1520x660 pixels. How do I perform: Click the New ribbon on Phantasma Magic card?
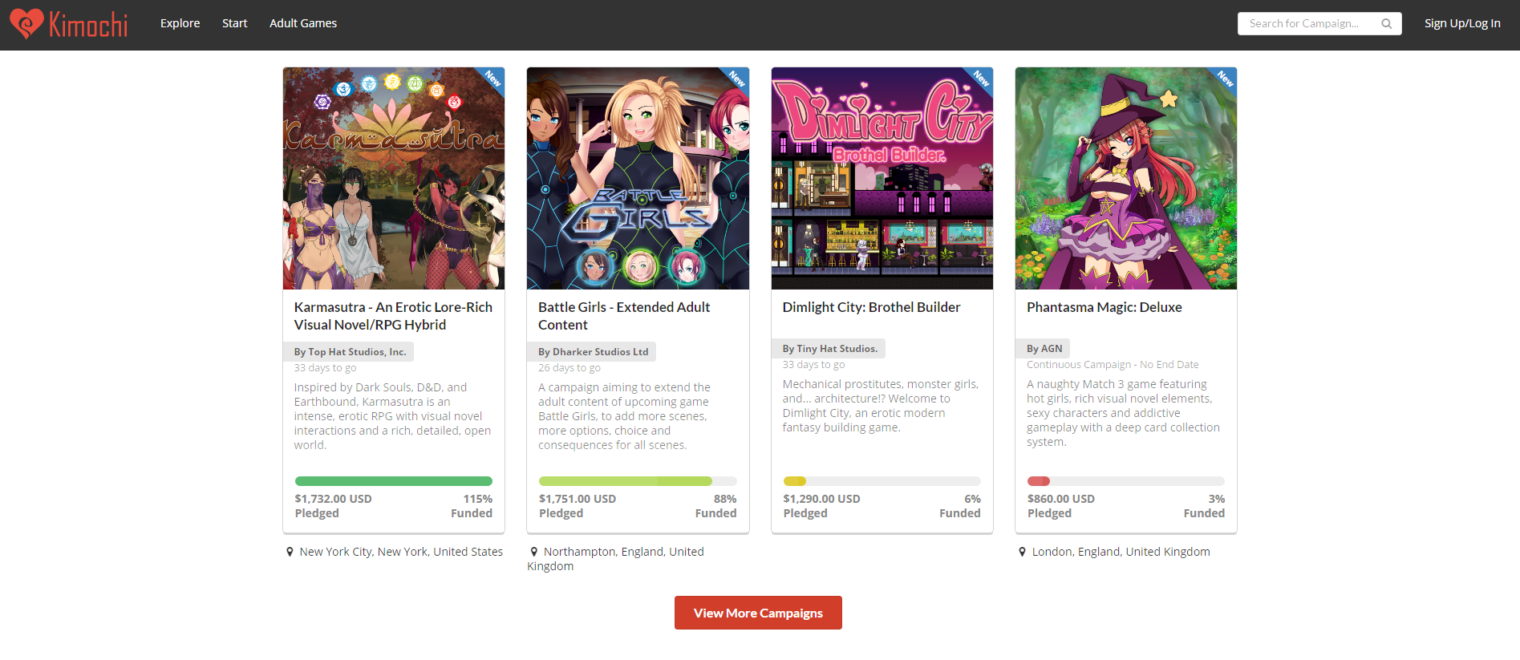(1224, 79)
